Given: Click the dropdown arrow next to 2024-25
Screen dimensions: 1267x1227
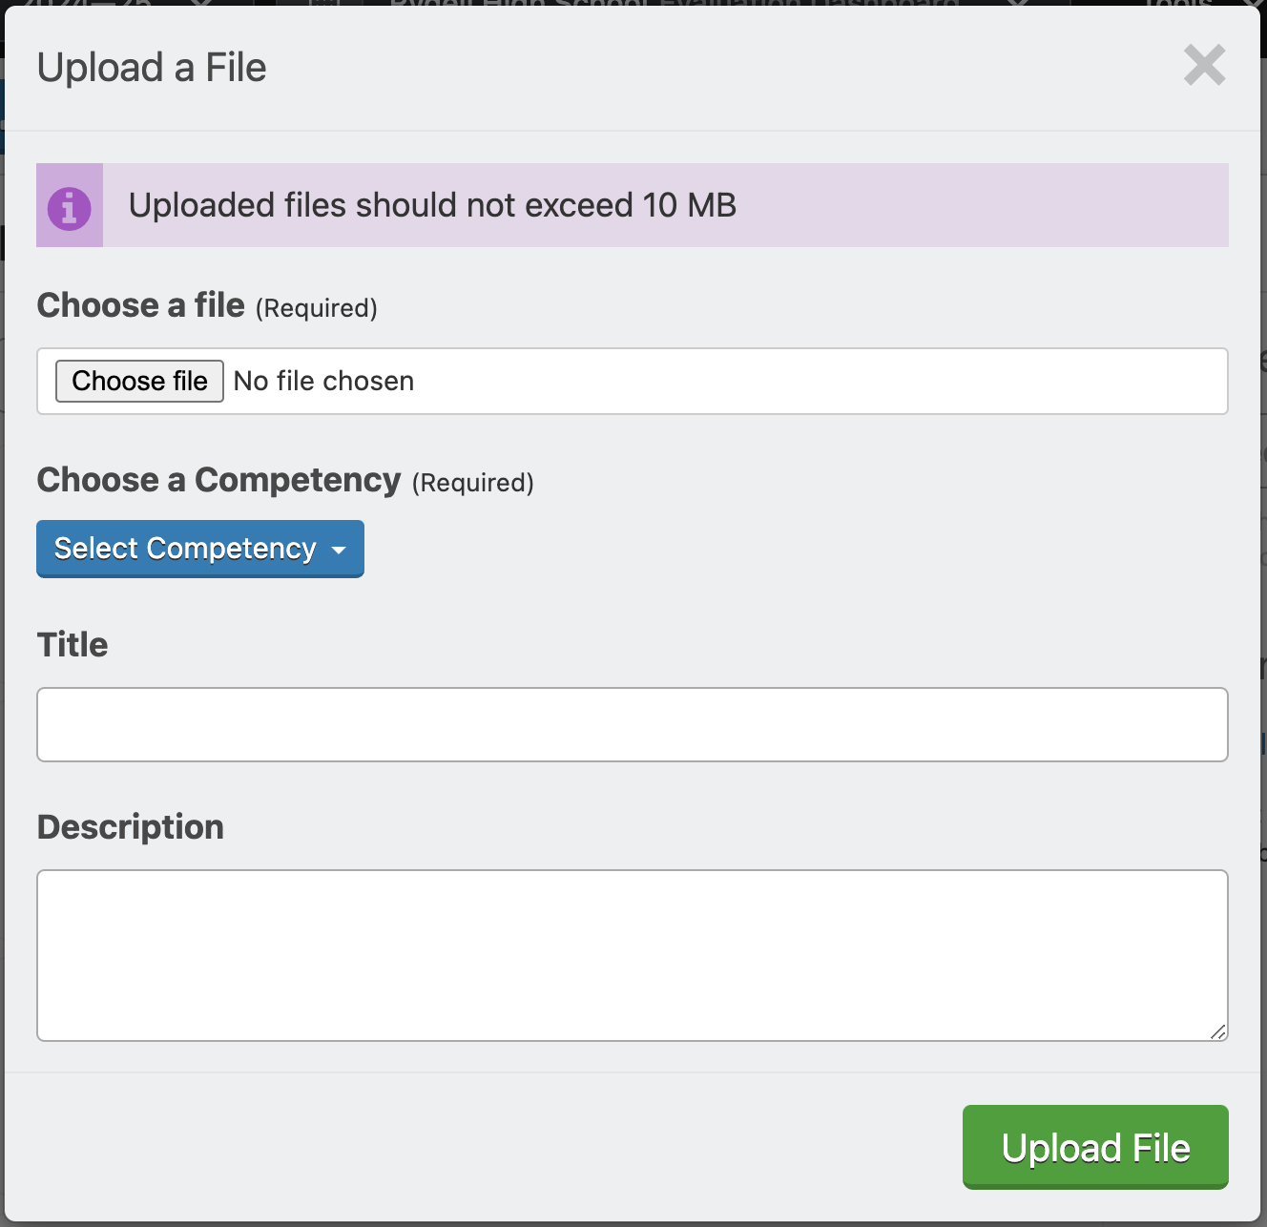Looking at the screenshot, I should click(x=200, y=6).
